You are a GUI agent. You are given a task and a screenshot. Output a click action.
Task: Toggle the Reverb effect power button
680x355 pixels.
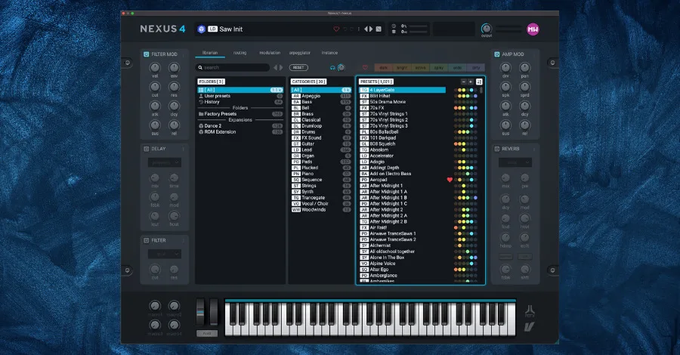(x=497, y=149)
